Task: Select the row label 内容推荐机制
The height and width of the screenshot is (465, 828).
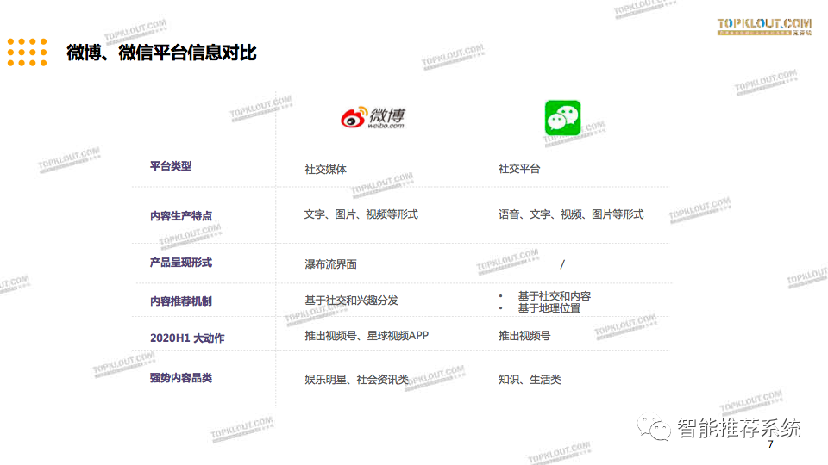Action: coord(181,301)
